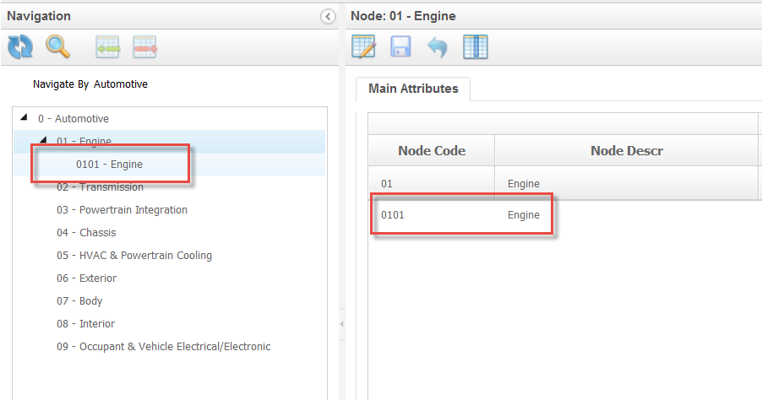Select 09 - Occupant & Vehicle Electrical/Electronic
The width and height of the screenshot is (762, 400).
click(x=163, y=347)
